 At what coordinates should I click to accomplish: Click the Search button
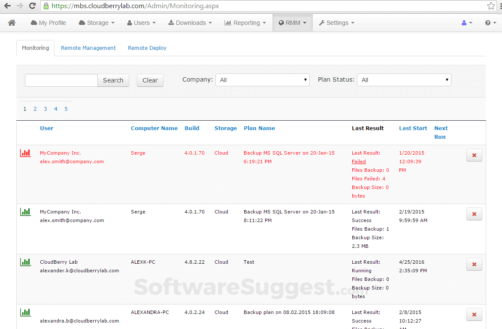pos(113,80)
